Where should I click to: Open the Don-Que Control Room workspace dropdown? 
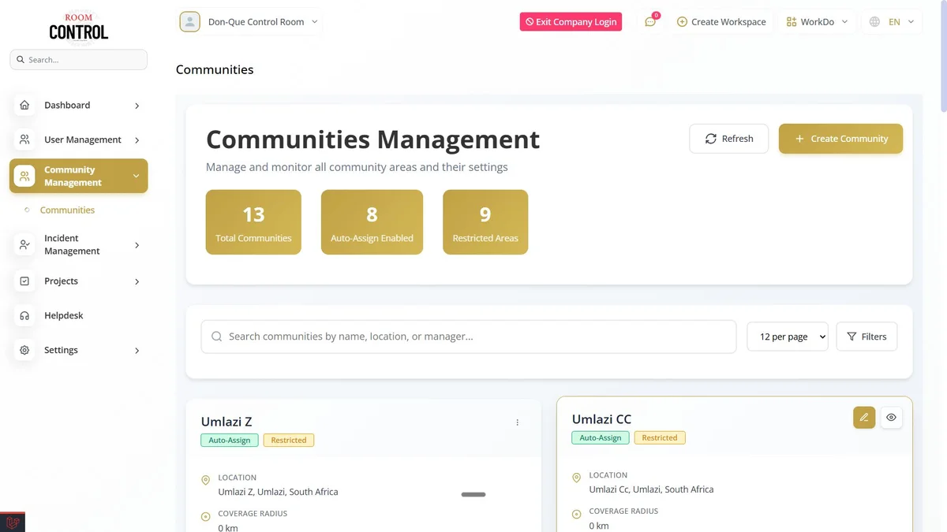tap(249, 22)
